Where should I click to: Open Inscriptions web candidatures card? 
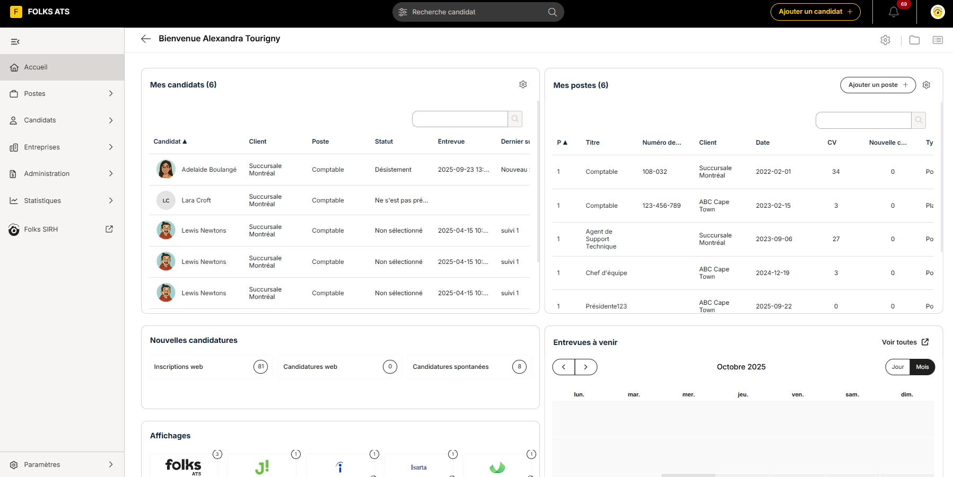tap(211, 367)
